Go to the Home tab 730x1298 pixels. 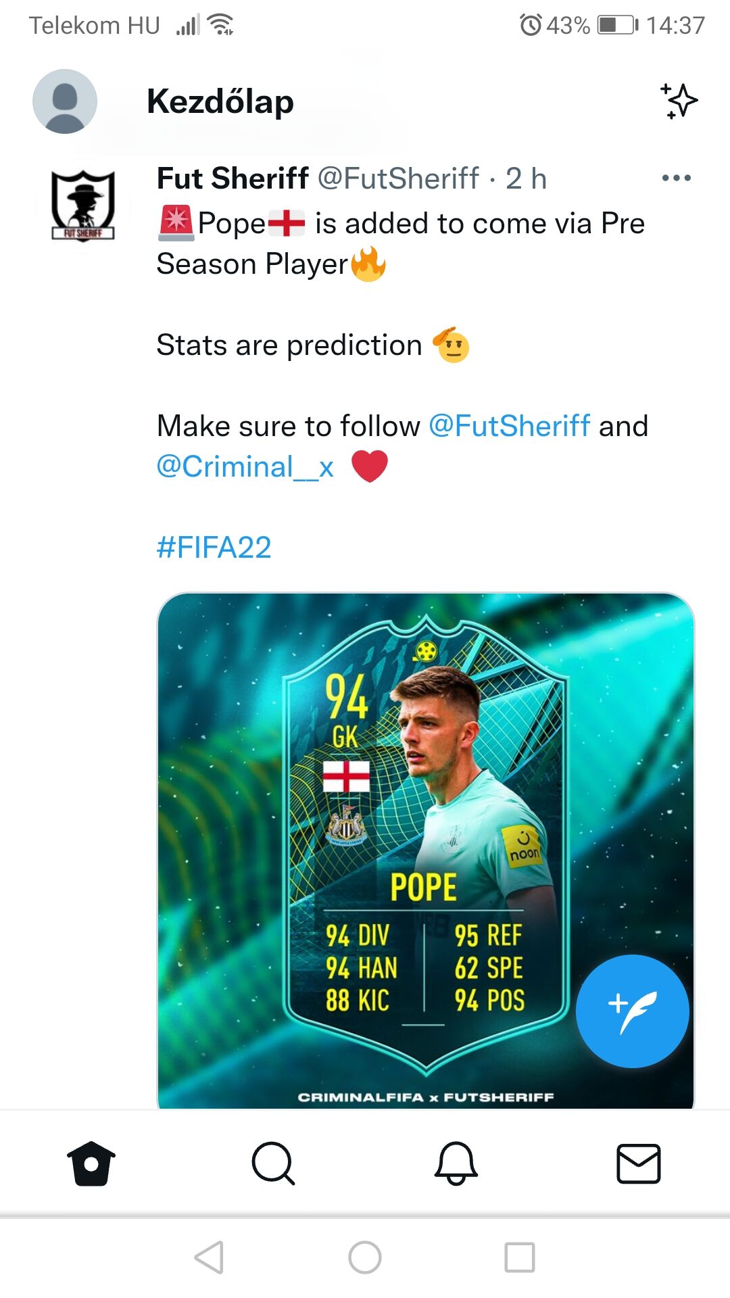(x=91, y=1163)
